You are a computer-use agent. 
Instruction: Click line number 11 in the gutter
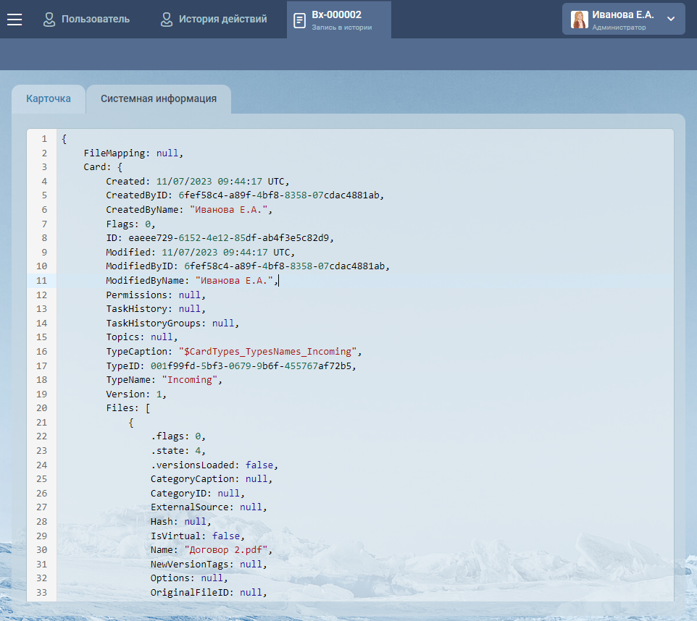coord(41,280)
